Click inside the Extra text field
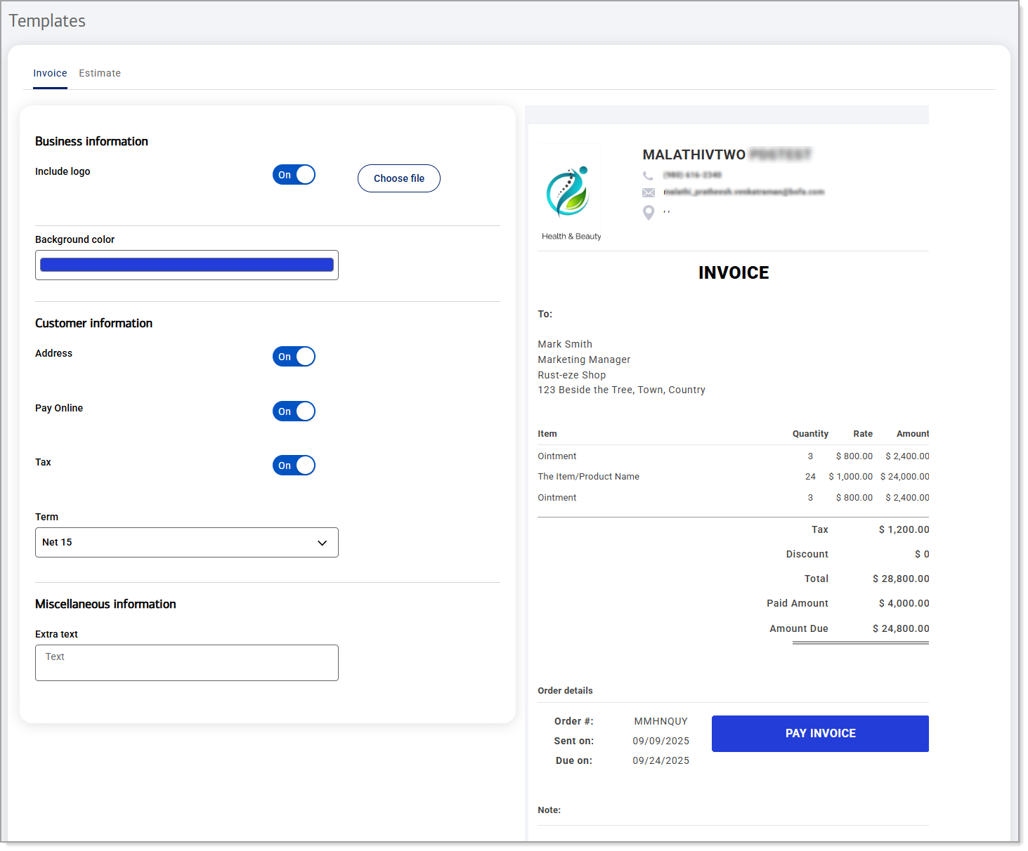This screenshot has width=1028, height=851. pos(186,662)
